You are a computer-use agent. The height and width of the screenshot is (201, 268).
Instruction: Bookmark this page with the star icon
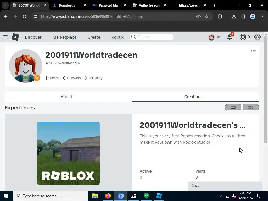pyautogui.click(x=207, y=16)
